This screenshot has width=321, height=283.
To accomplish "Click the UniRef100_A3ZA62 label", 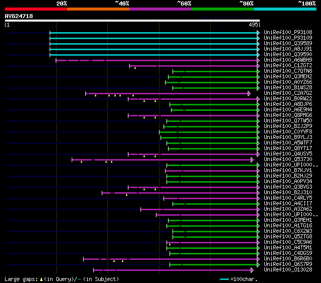I will [x=288, y=209].
